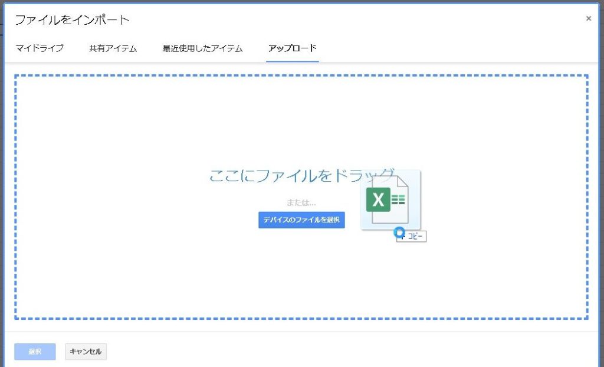The width and height of the screenshot is (604, 367).
Task: Click the blue underline beneath アップロード
Action: (292, 61)
